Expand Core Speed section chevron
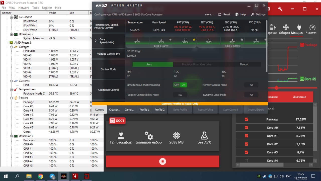 (x=96, y=41)
